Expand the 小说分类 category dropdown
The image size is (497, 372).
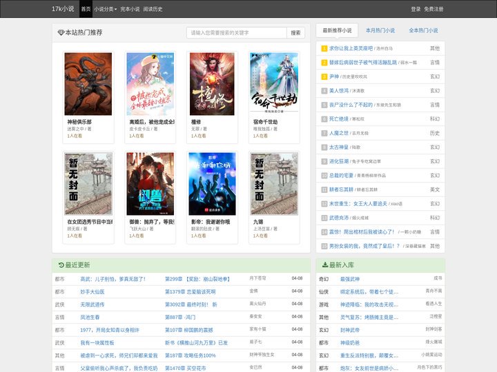pyautogui.click(x=105, y=9)
